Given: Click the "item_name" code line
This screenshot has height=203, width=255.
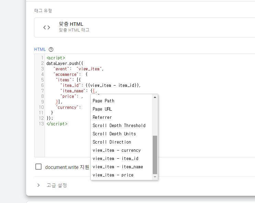Looking at the screenshot, I should [x=79, y=91].
